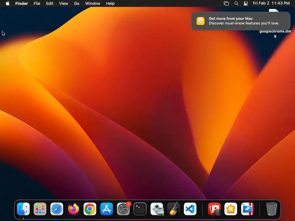
Task: Open the File menu
Action: (37, 3)
